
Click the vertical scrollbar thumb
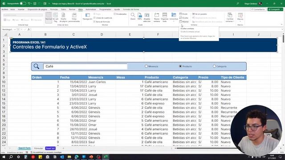click(x=283, y=39)
